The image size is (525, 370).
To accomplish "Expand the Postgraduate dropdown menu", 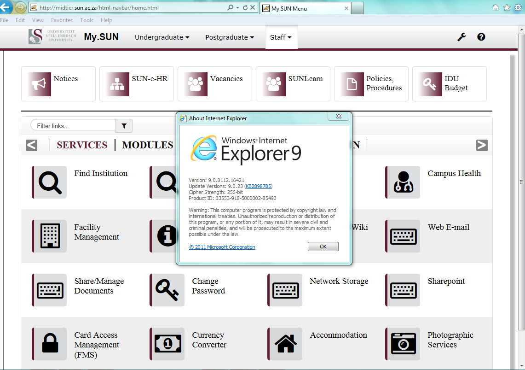I will click(230, 37).
